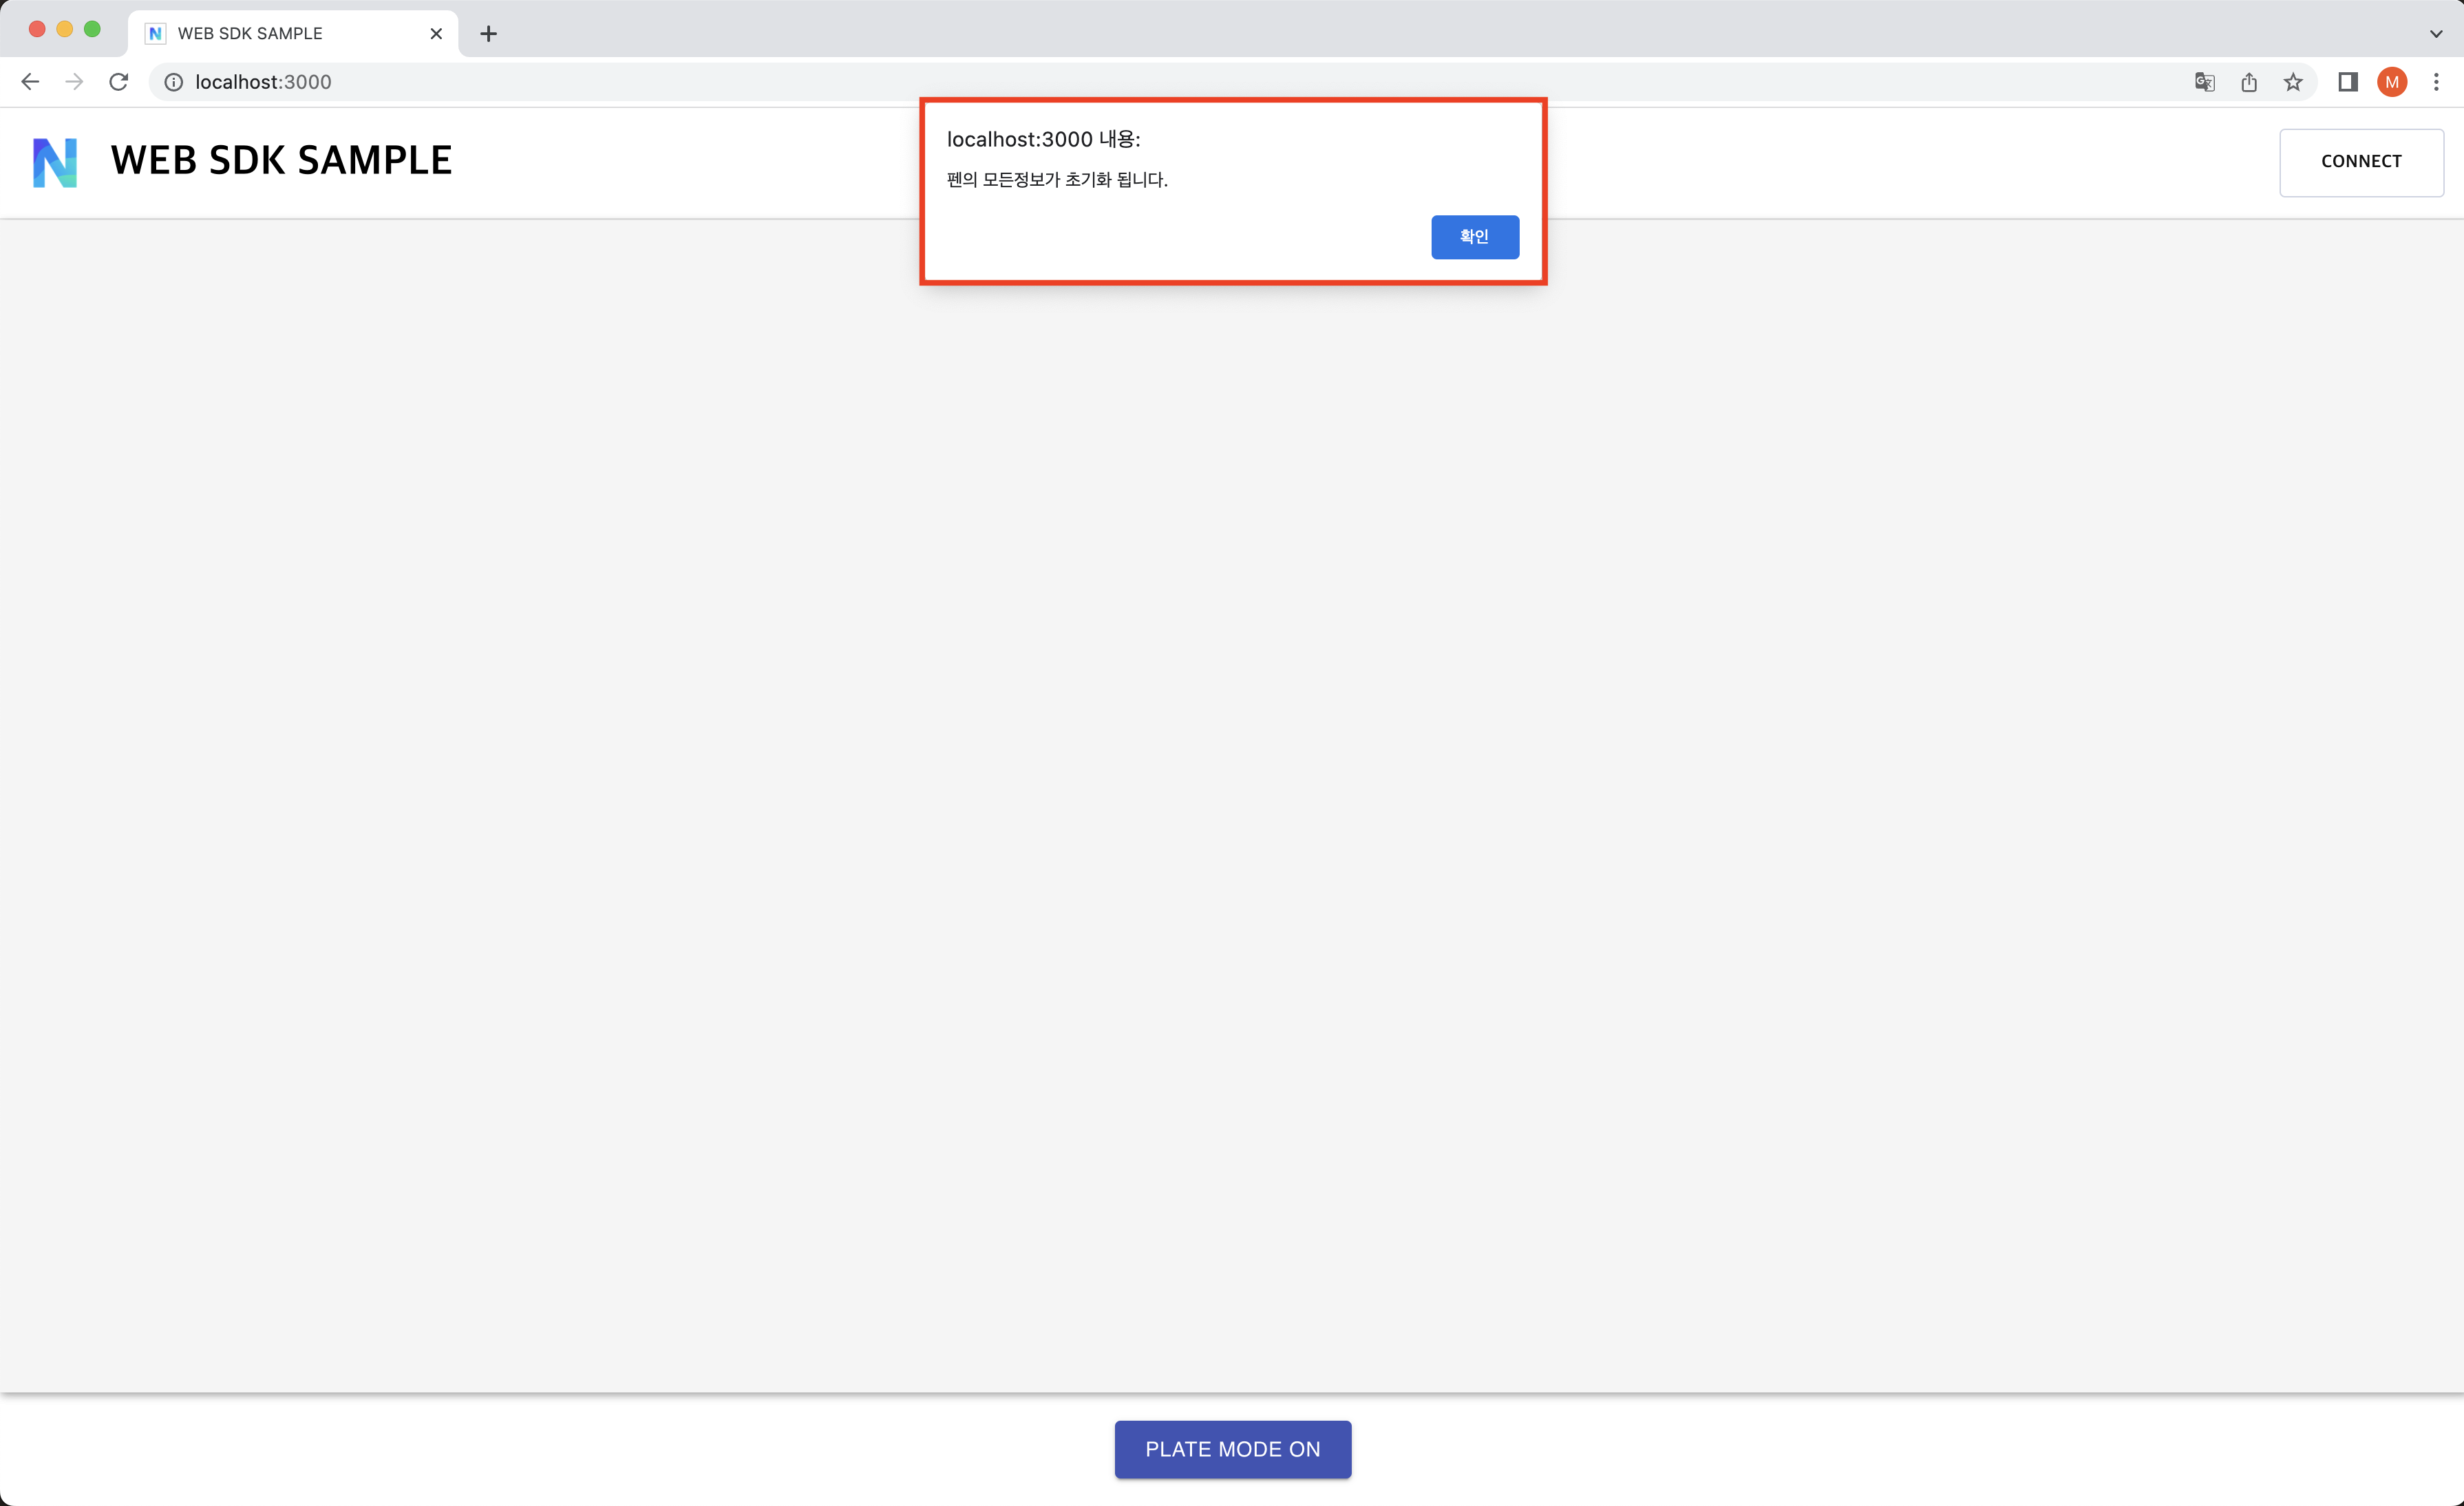2464x1506 pixels.
Task: Toggle the browser side panel icon
Action: (x=2347, y=82)
